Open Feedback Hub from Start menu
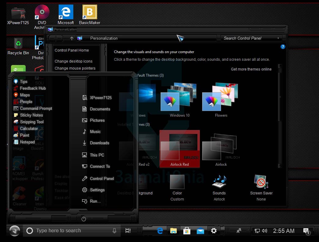 pos(30,88)
